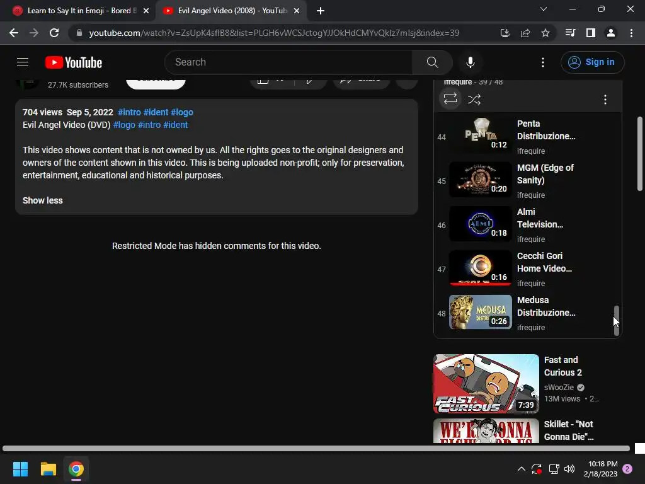Go to YouTube home via logo
Image resolution: width=645 pixels, height=484 pixels.
click(x=74, y=62)
